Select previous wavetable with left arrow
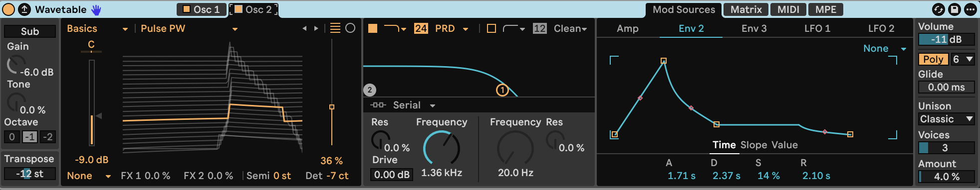 [x=304, y=29]
